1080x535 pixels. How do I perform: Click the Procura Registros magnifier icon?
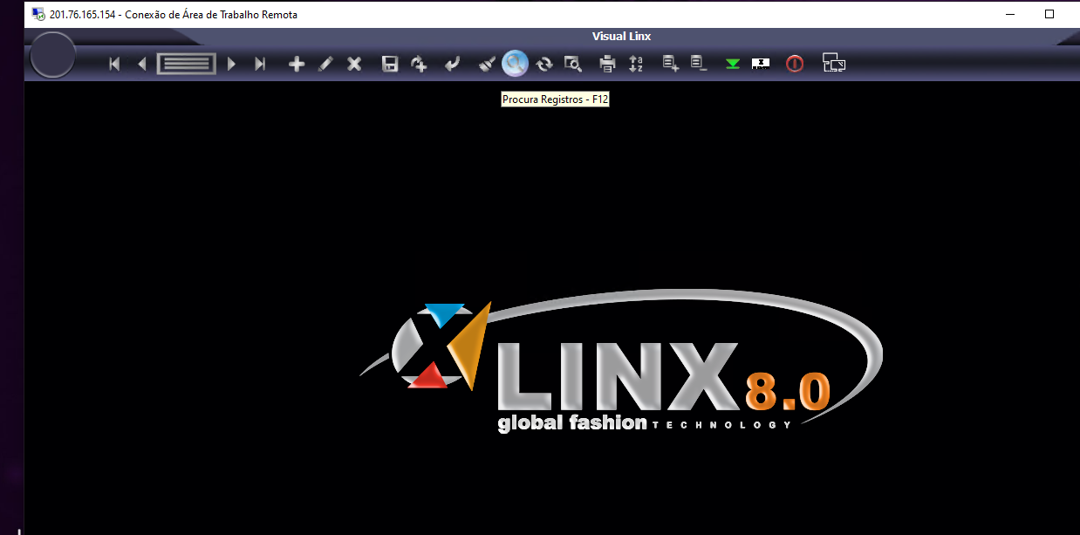pos(516,64)
